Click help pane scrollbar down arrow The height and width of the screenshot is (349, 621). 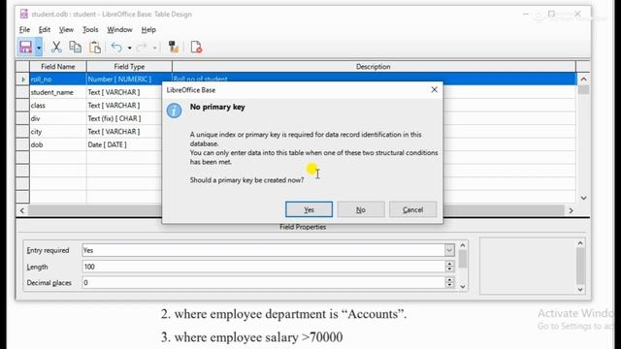pos(580,290)
